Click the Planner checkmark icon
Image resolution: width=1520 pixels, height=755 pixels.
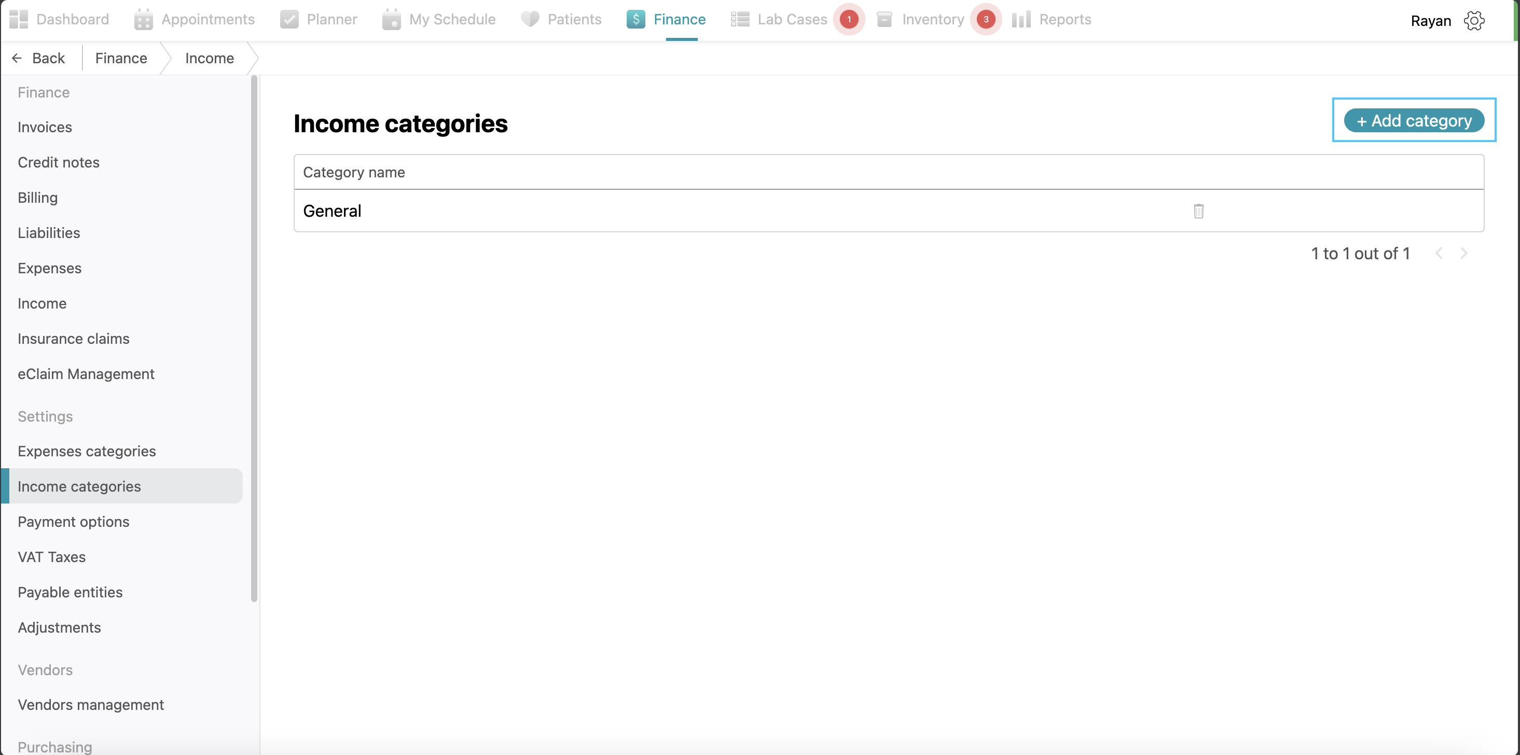pyautogui.click(x=289, y=20)
